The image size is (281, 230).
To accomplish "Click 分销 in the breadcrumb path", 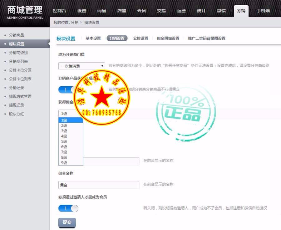I will (75, 23).
